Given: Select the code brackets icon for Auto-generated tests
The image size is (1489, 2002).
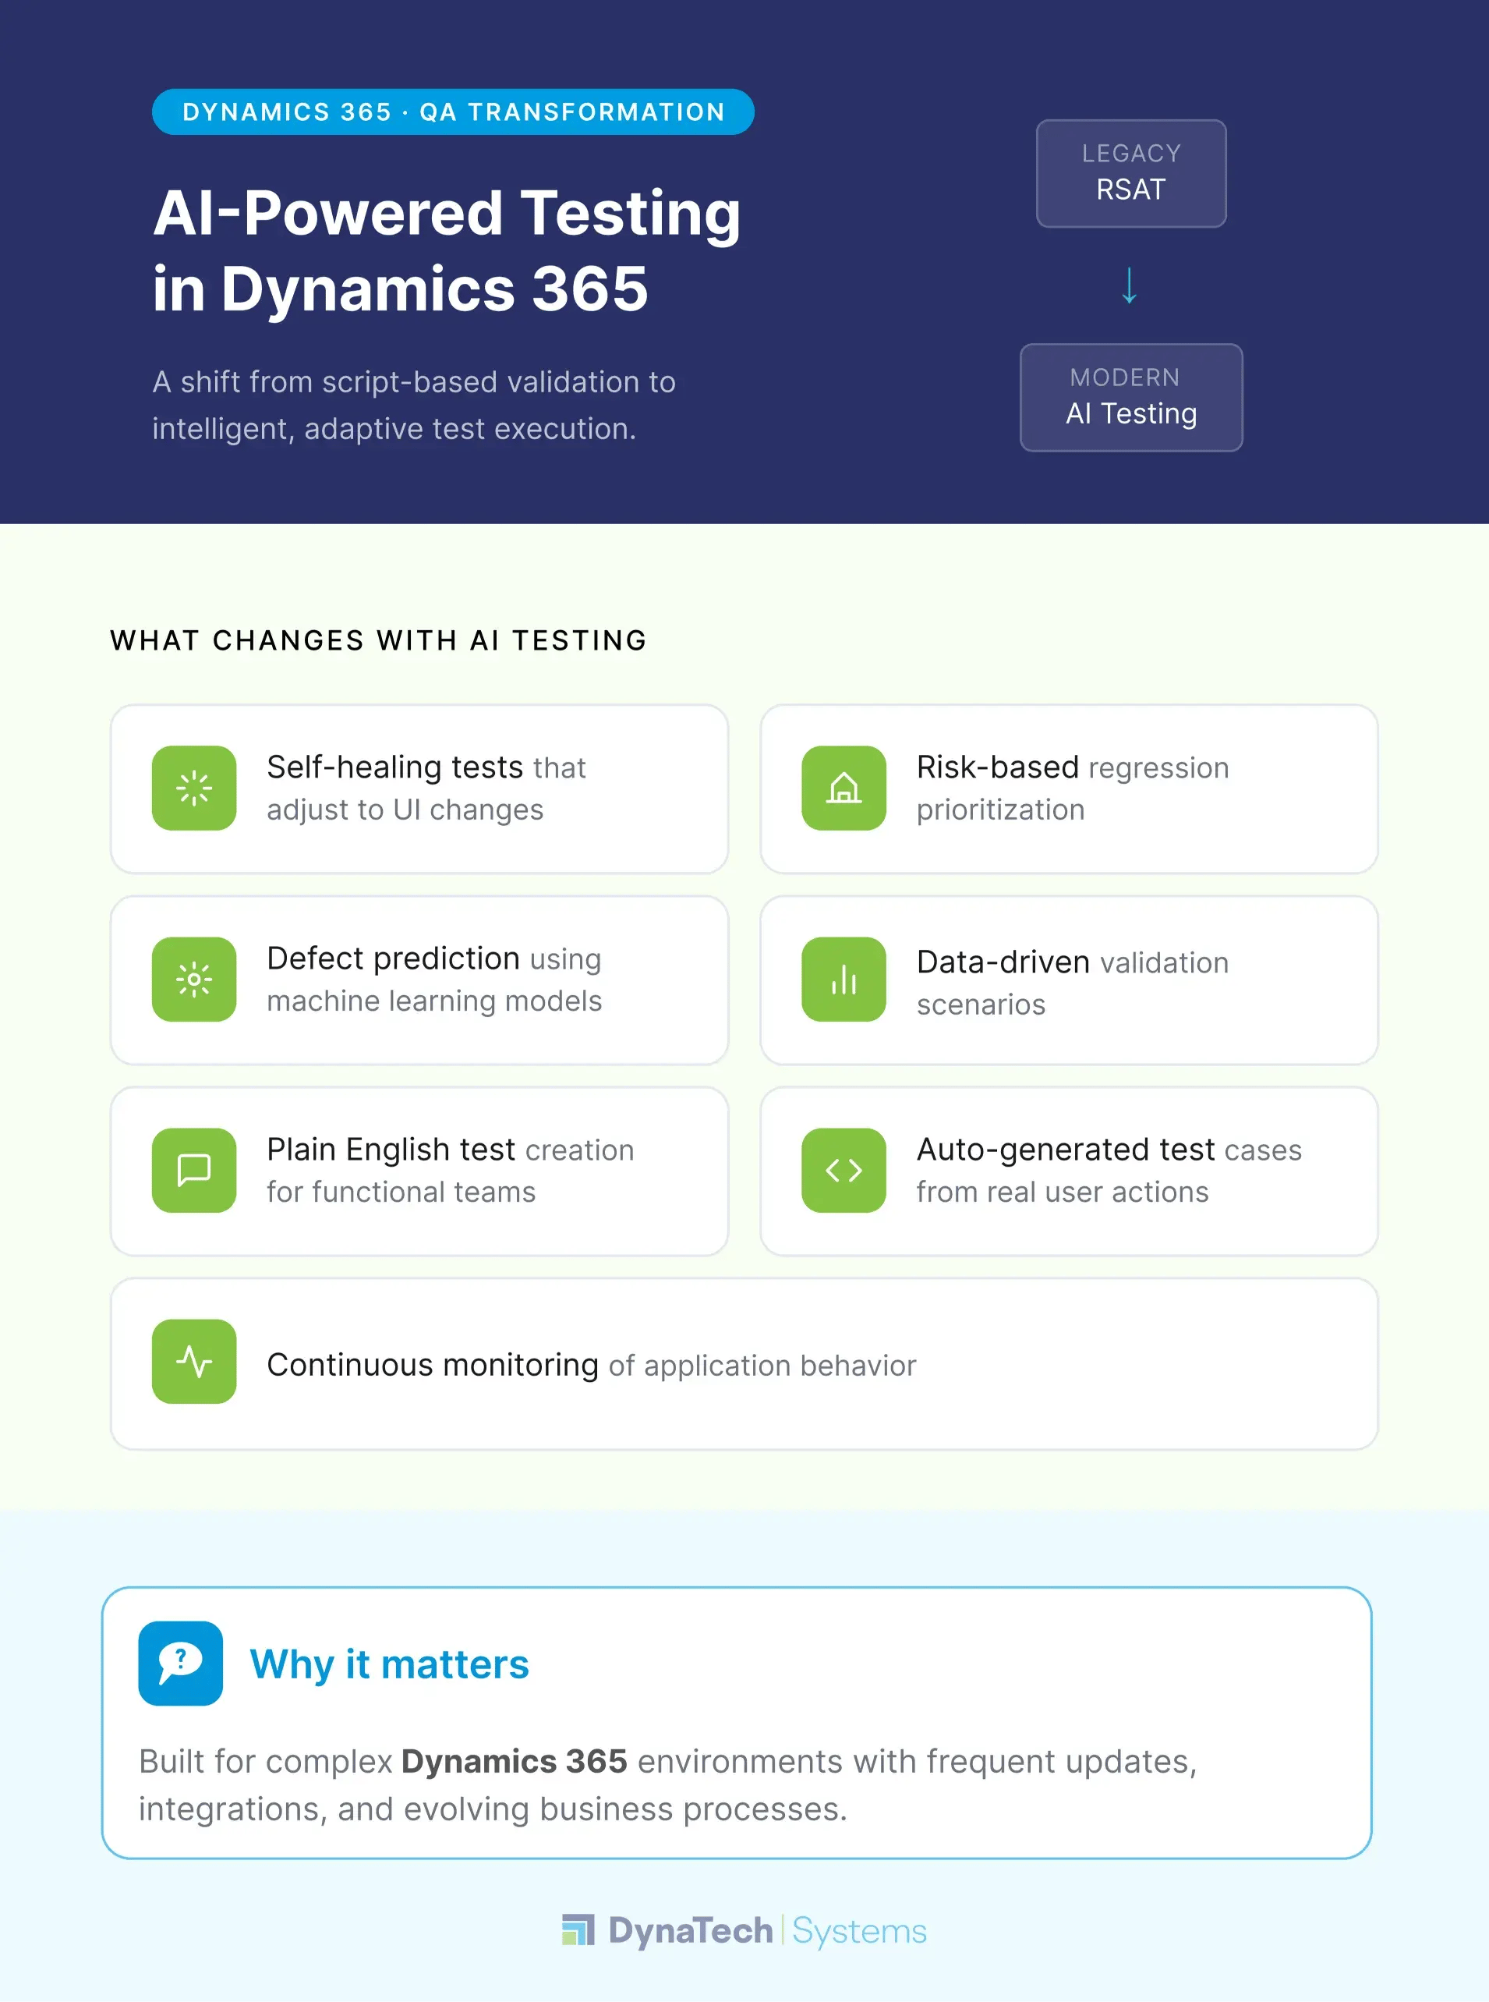Looking at the screenshot, I should pos(844,1171).
